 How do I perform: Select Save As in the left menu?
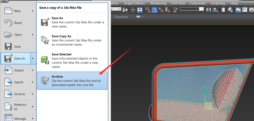click(16, 58)
